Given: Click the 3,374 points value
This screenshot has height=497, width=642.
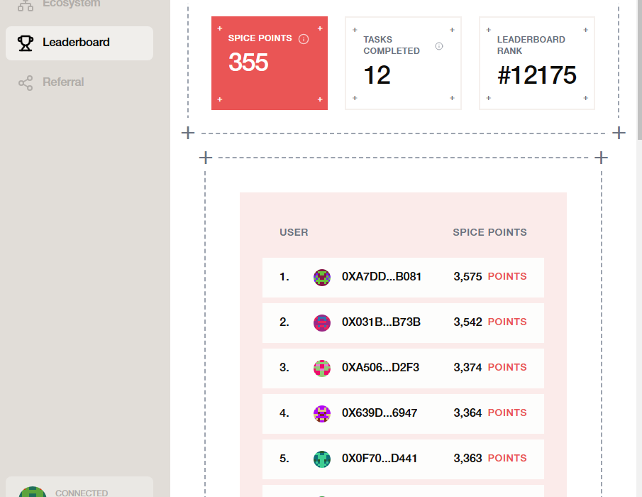Looking at the screenshot, I should [x=467, y=368].
